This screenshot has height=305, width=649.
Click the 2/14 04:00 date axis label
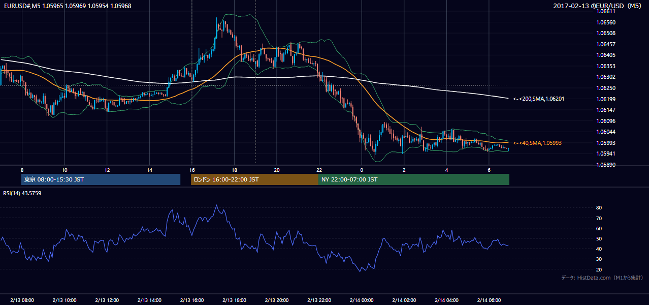click(x=446, y=300)
